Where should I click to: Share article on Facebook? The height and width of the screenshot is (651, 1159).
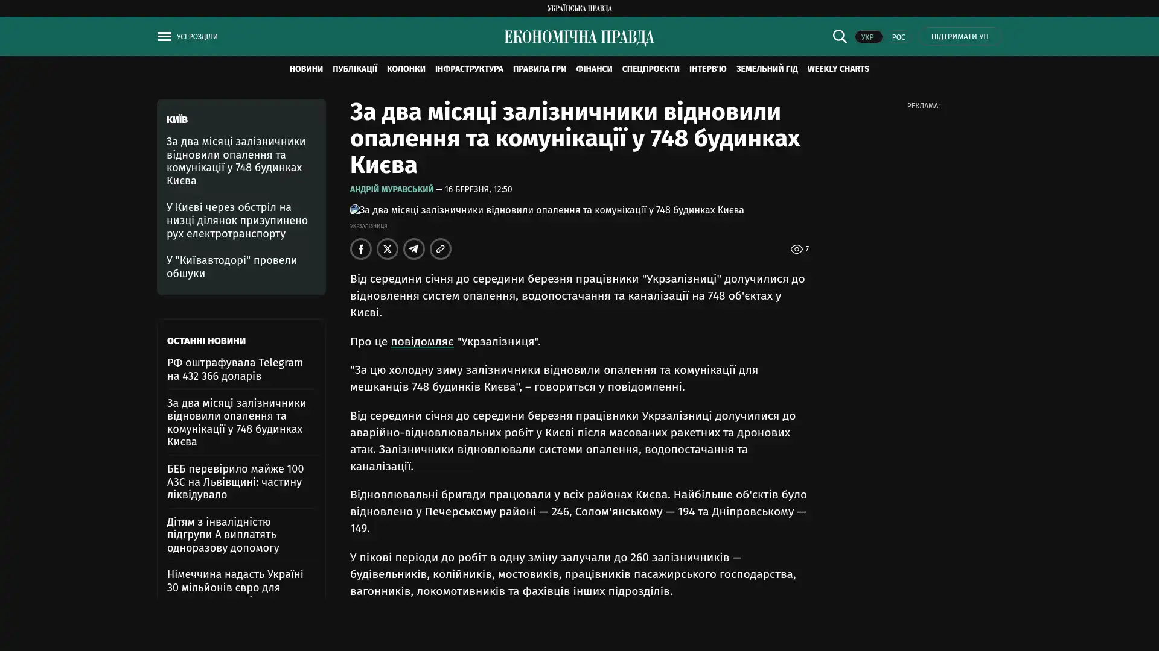coord(360,249)
